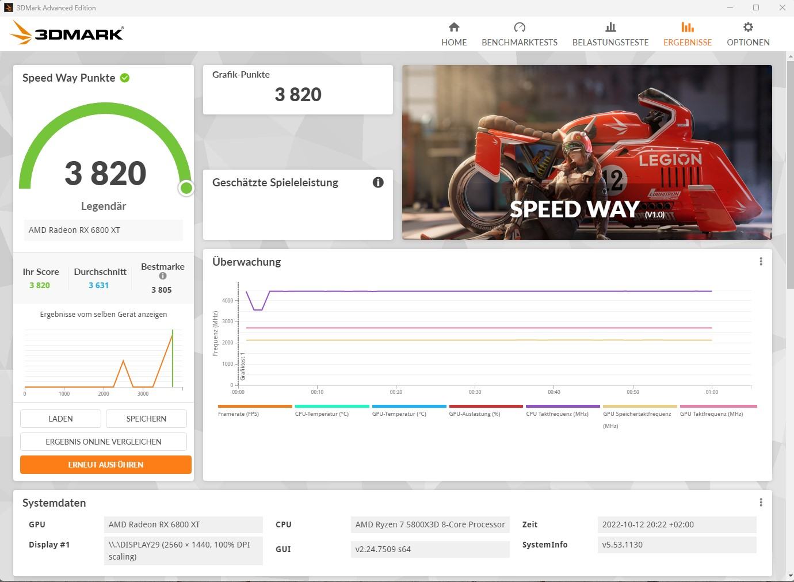Click Bestmarke info icon

pyautogui.click(x=163, y=276)
